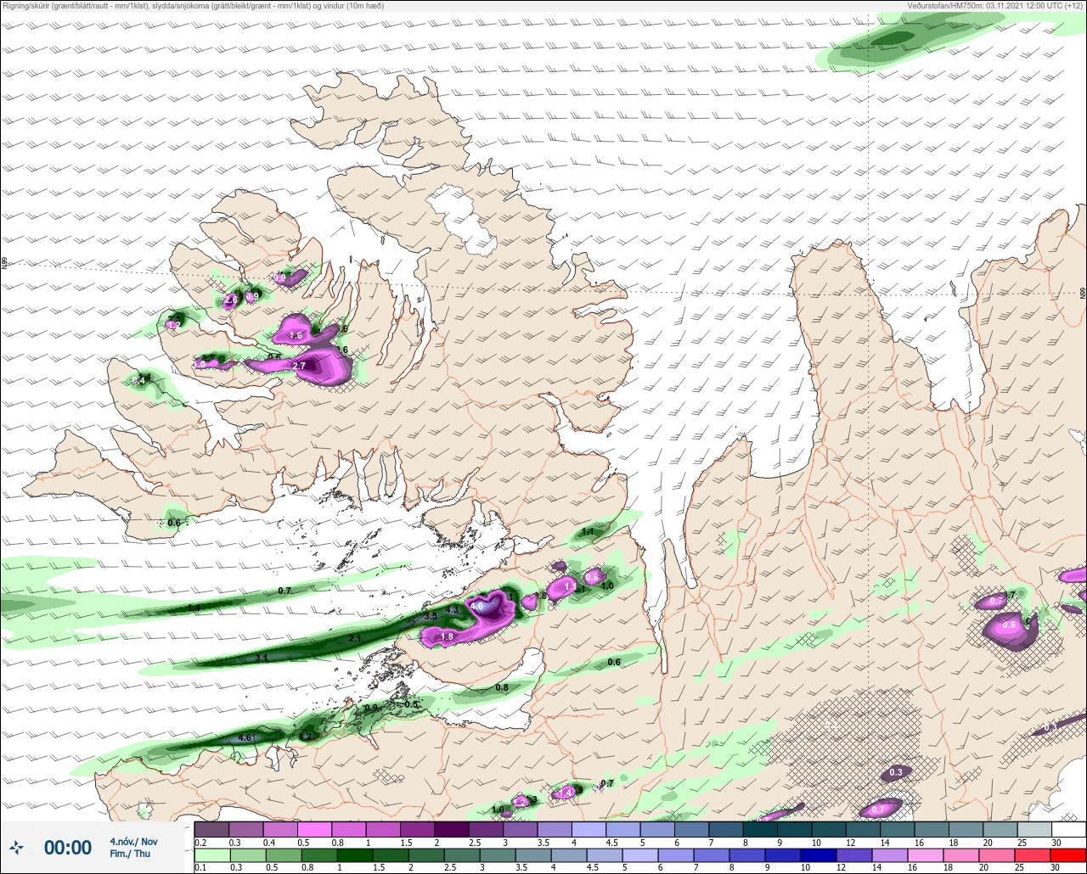Pick the first pale green swatch in lower legend

point(211,855)
